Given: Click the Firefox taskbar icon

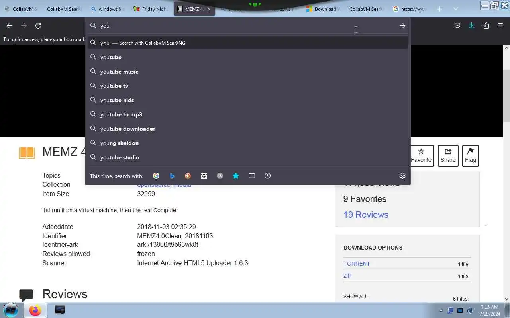Looking at the screenshot, I should pos(35,310).
